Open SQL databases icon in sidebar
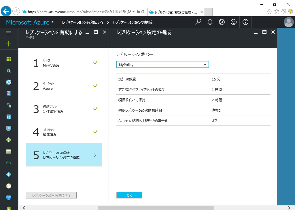Image resolution: width=295 pixels, height=210 pixels. pos(9,93)
